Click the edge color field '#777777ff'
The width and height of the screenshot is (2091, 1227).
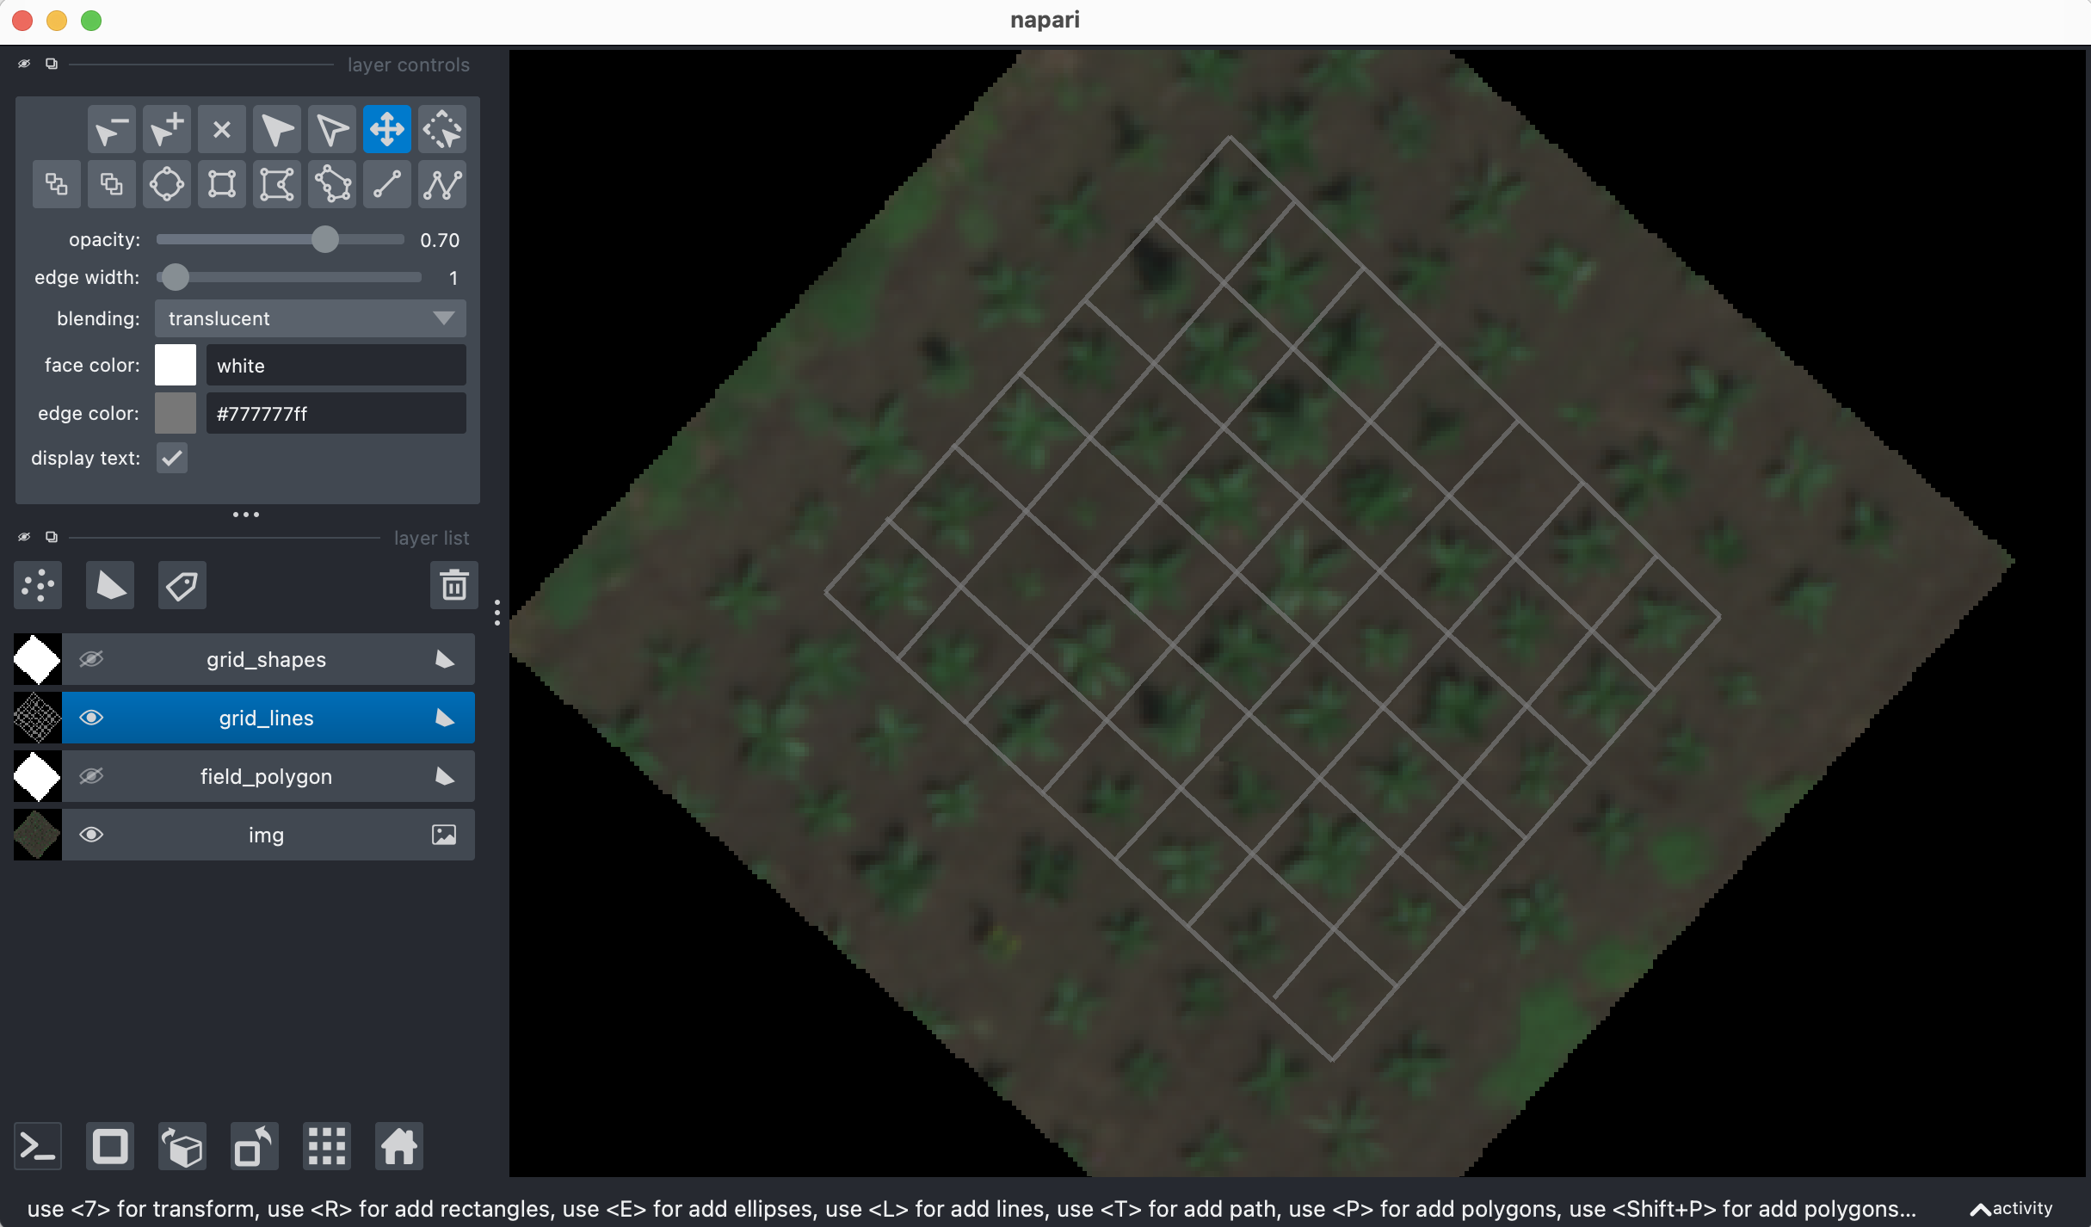[336, 413]
